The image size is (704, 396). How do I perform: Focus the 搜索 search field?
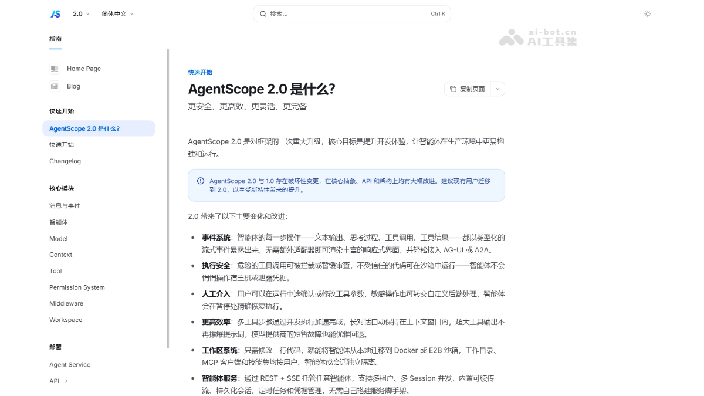click(x=352, y=13)
